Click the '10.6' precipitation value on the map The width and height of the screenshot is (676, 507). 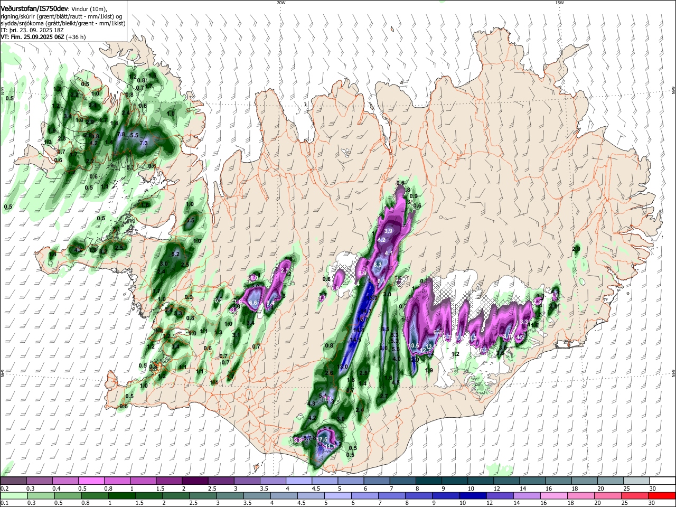[x=414, y=346]
